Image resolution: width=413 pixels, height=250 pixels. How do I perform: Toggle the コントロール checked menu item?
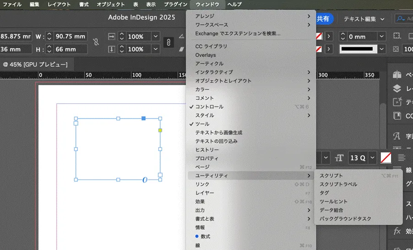tap(251, 107)
